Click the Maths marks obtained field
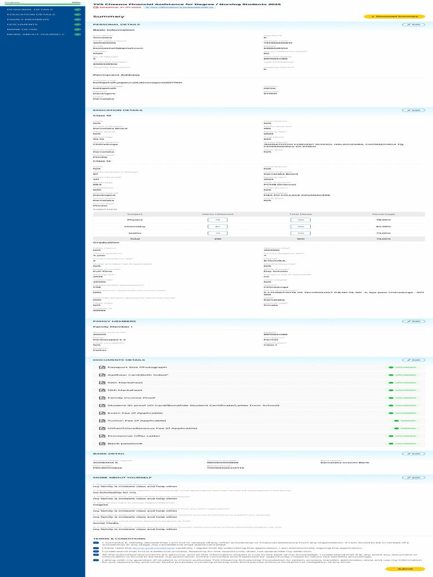The image size is (433, 577). (x=218, y=233)
